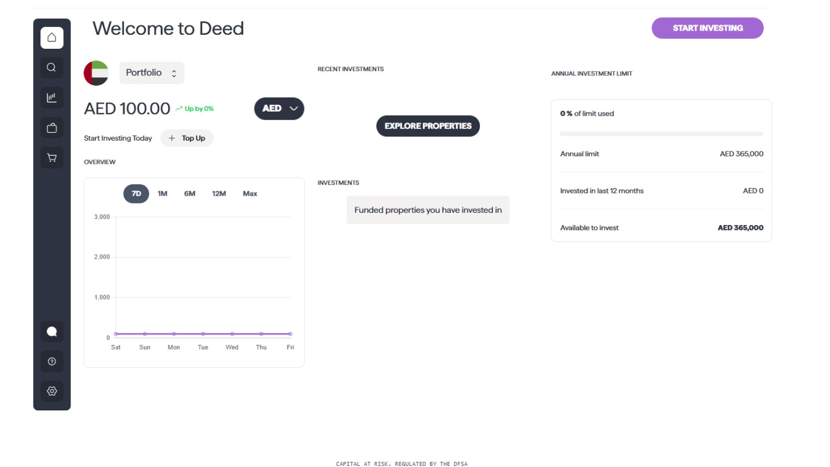Select the portfolio briefcase icon
The height and width of the screenshot is (467, 830).
pyautogui.click(x=51, y=128)
